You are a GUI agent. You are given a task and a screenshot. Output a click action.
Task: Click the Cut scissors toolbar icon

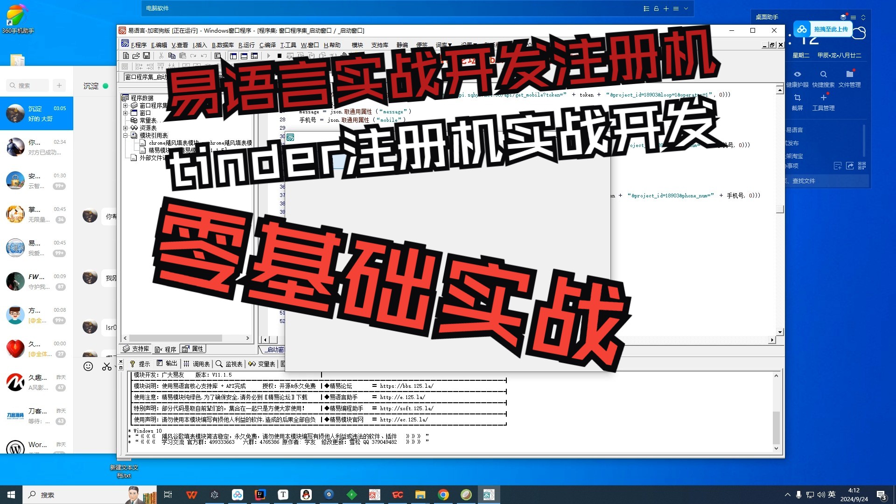tap(161, 56)
